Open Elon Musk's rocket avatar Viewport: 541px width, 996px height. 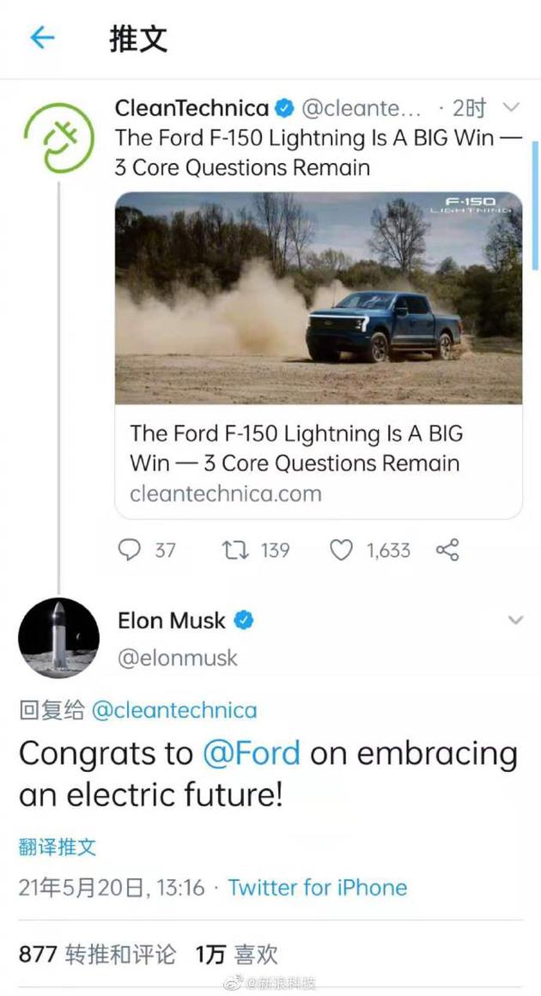(58, 638)
